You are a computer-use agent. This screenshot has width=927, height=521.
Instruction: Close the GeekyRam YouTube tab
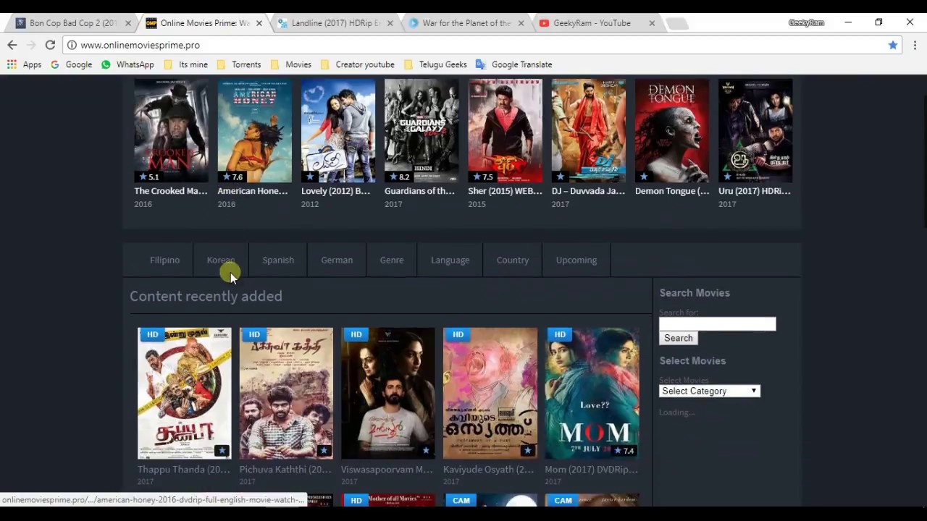pyautogui.click(x=652, y=23)
